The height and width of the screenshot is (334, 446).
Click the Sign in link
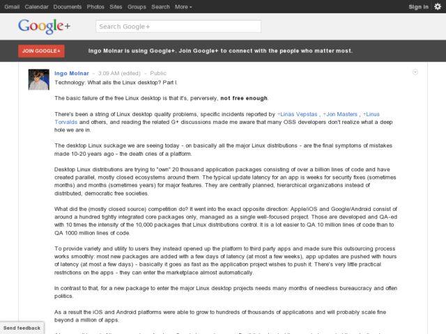[x=418, y=6]
